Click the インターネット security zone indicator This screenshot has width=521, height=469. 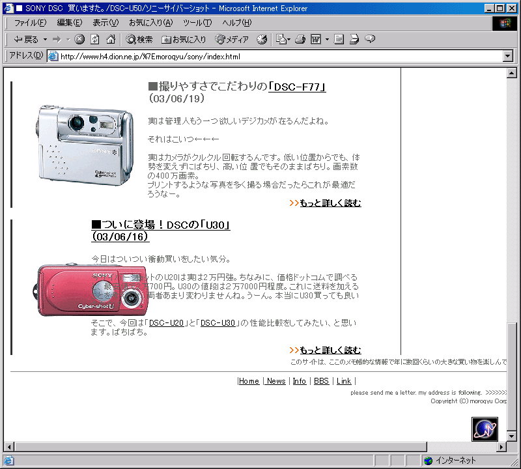pyautogui.click(x=450, y=461)
